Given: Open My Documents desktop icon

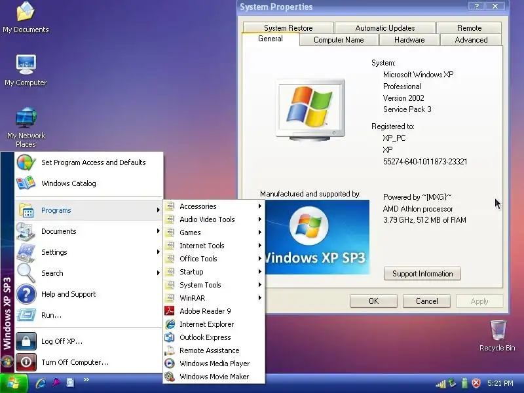Looking at the screenshot, I should 26,18.
